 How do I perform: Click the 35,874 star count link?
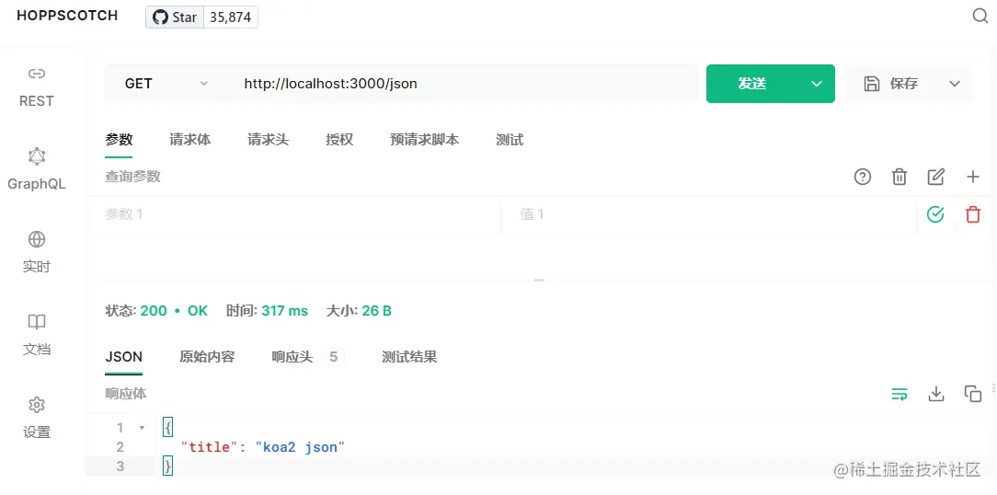[230, 17]
